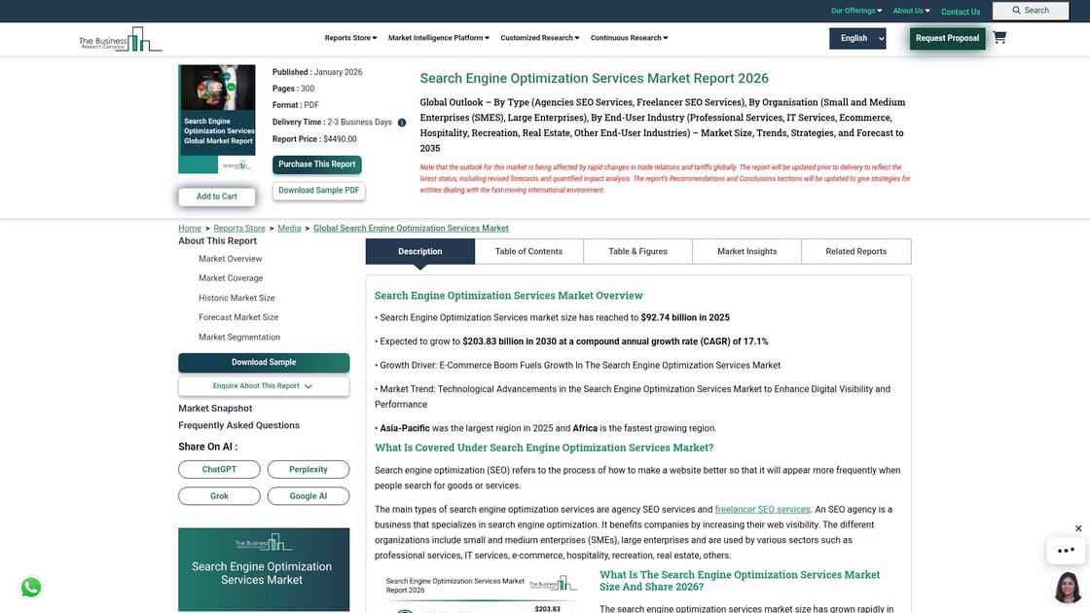This screenshot has height=613, width=1090.
Task: Click the chat agent avatar
Action: tap(1068, 588)
